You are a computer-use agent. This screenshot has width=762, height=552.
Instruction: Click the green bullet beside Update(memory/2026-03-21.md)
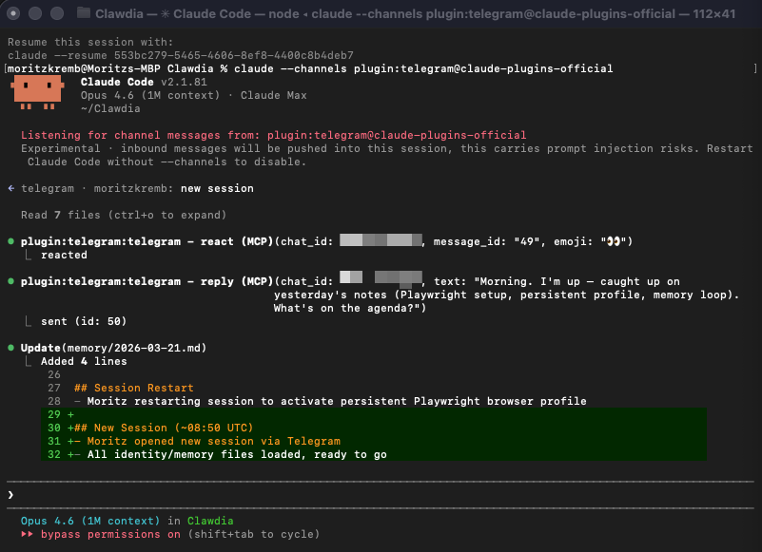(x=10, y=348)
